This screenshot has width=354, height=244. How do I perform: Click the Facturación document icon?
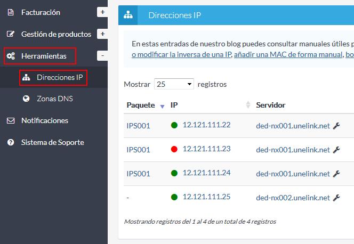click(11, 12)
